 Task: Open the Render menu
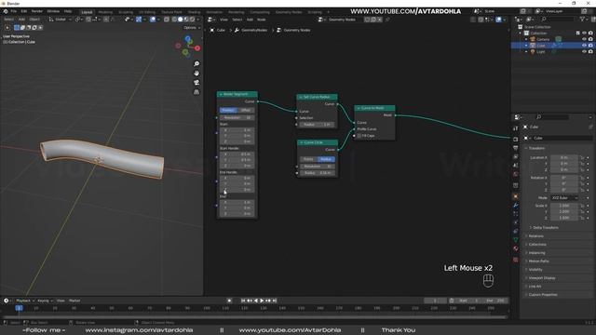tap(37, 11)
